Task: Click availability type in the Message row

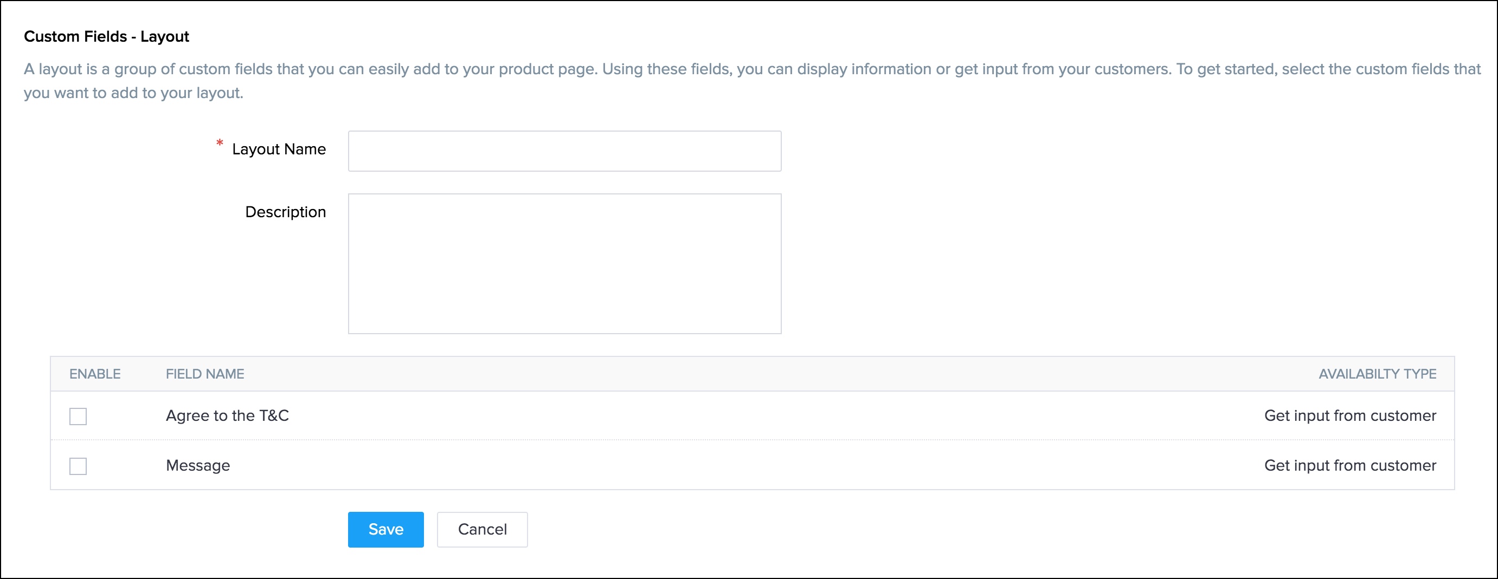Action: (x=1349, y=466)
